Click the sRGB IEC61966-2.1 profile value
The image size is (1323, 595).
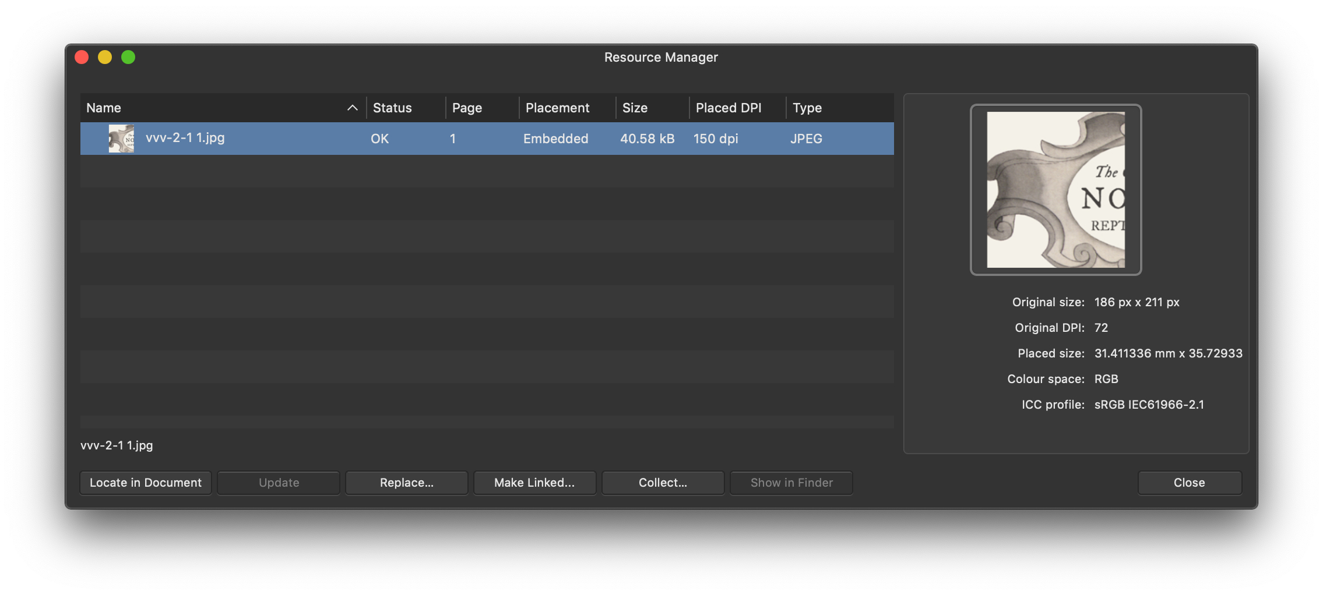pyautogui.click(x=1149, y=405)
